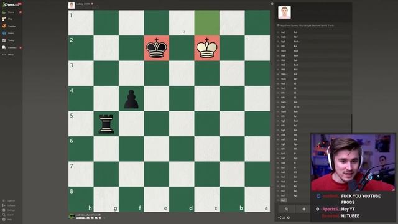Select the black king on e2
Viewport: 398px width, 224px height.
156,48
